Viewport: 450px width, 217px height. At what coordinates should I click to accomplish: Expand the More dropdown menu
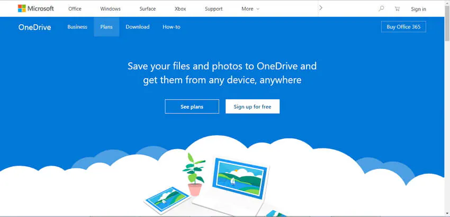(250, 9)
